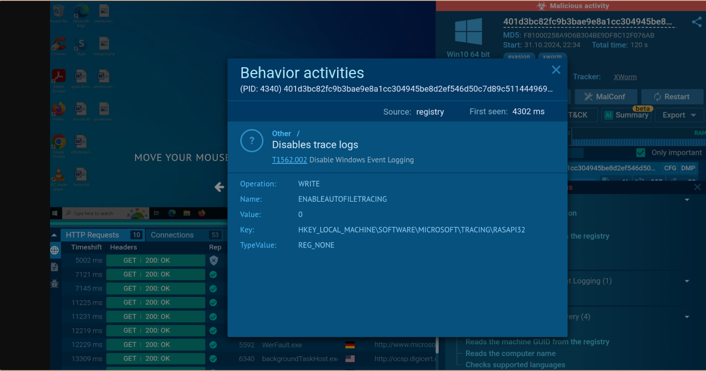Click the shield reputation icon for 5002 ms request

pyautogui.click(x=214, y=261)
